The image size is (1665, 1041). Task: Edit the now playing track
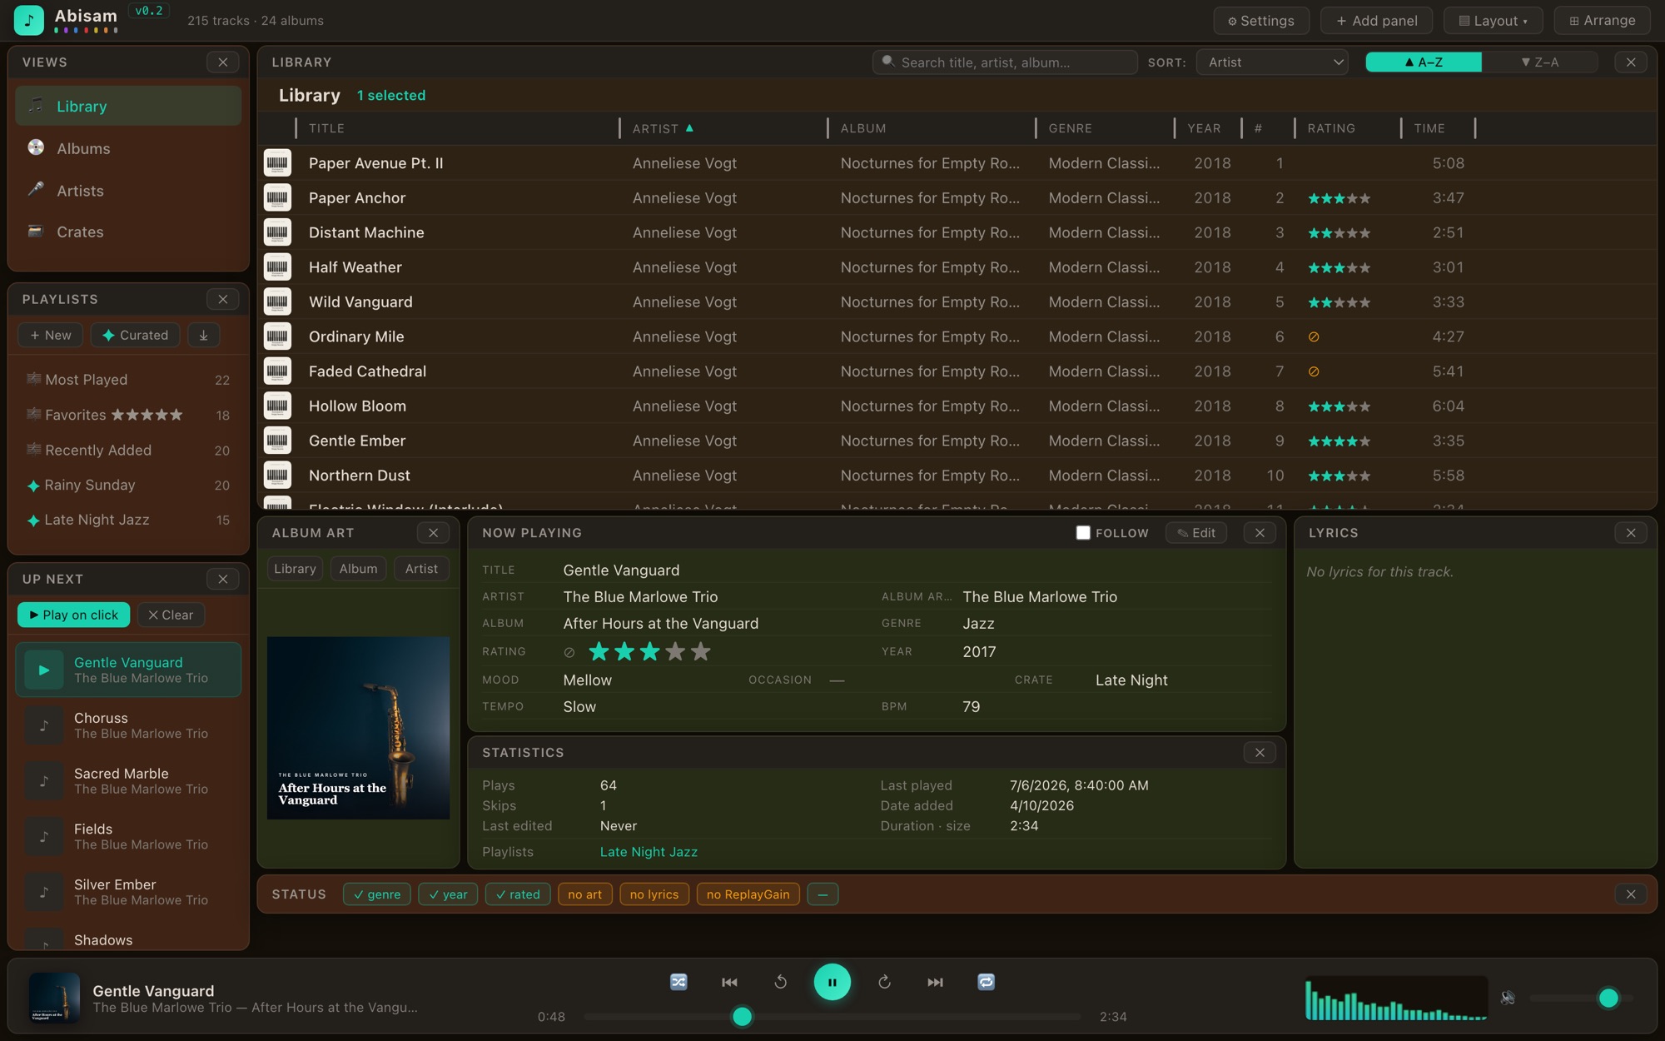coord(1195,533)
